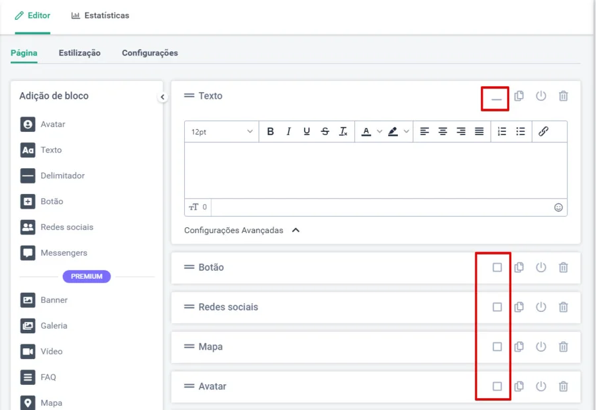This screenshot has width=596, height=410.
Task: Insert a numbered list
Action: click(x=502, y=132)
